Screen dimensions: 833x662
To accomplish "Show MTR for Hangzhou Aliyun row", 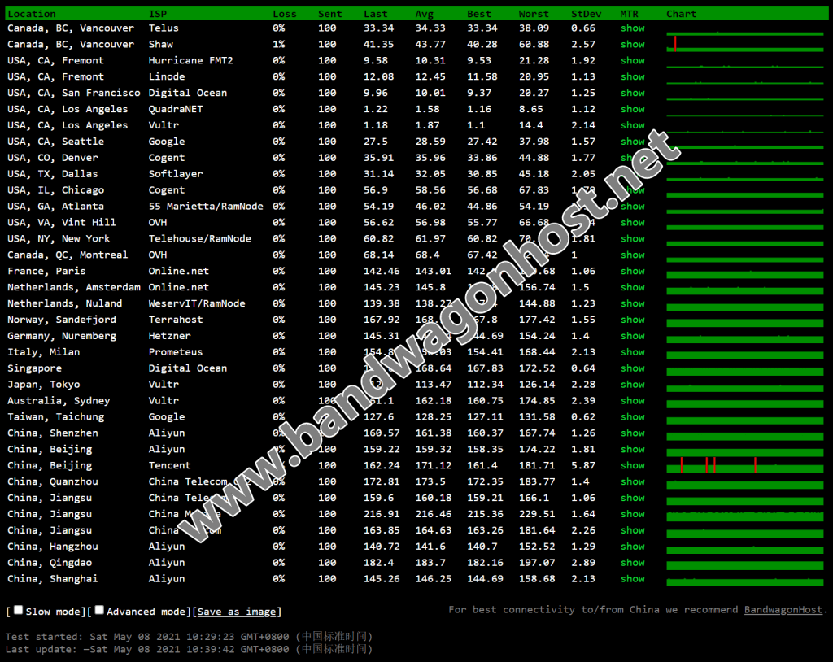I will (633, 547).
